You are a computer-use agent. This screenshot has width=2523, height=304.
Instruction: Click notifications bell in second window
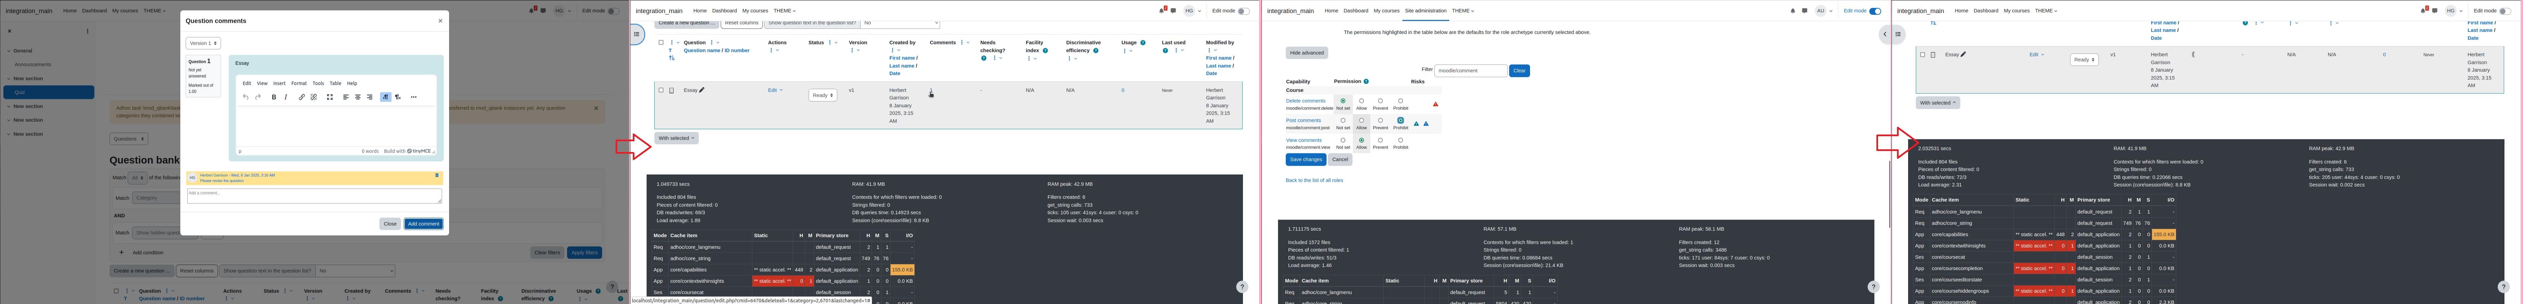coord(1162,11)
